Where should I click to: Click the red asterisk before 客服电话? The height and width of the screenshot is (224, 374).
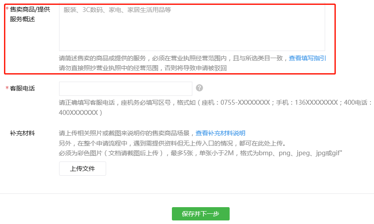click(7, 88)
